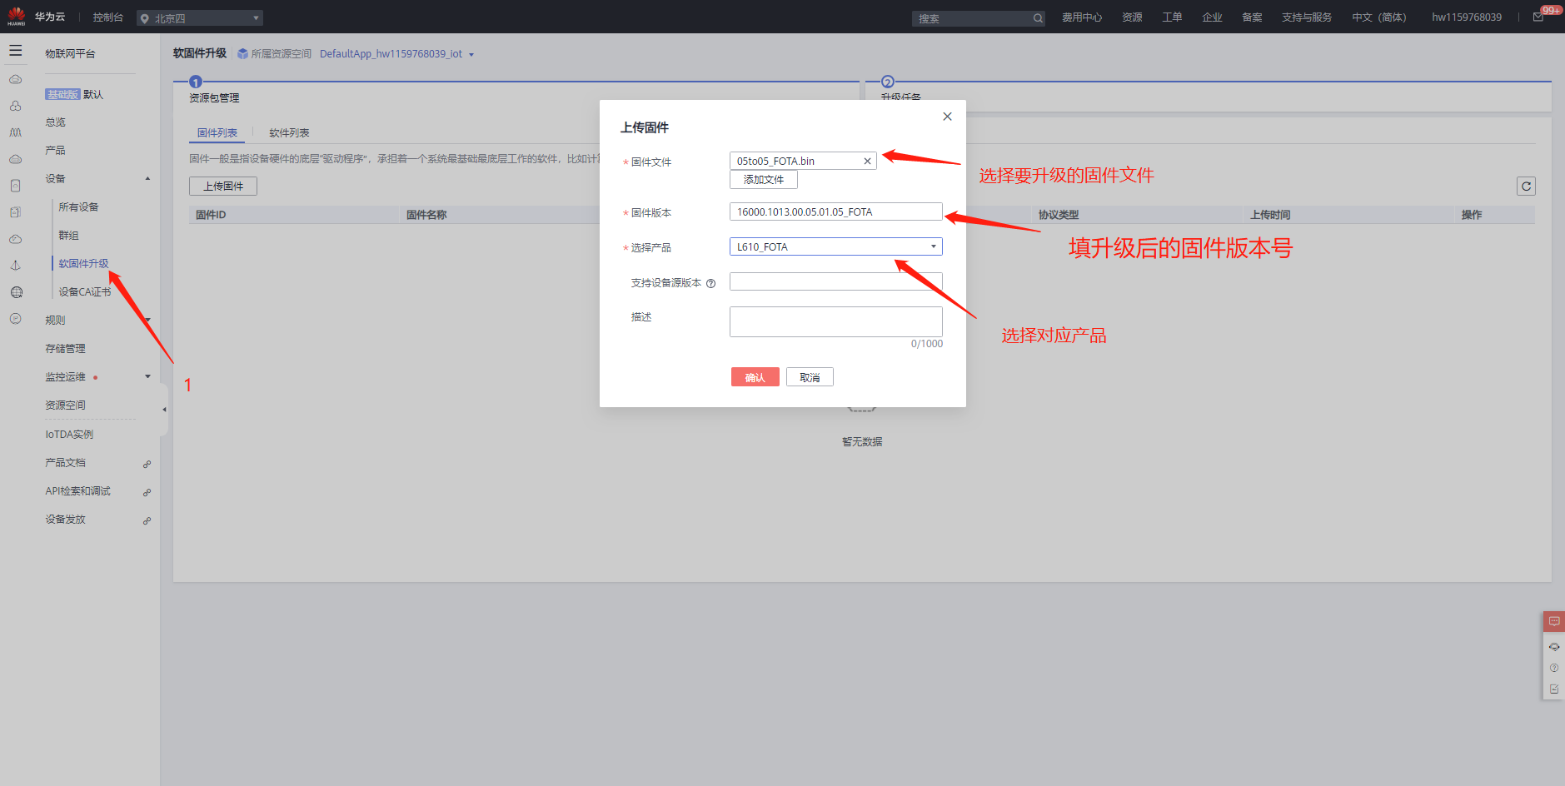Collapse the sidebar with the small arrow handle
The width and height of the screenshot is (1565, 786).
coord(164,410)
